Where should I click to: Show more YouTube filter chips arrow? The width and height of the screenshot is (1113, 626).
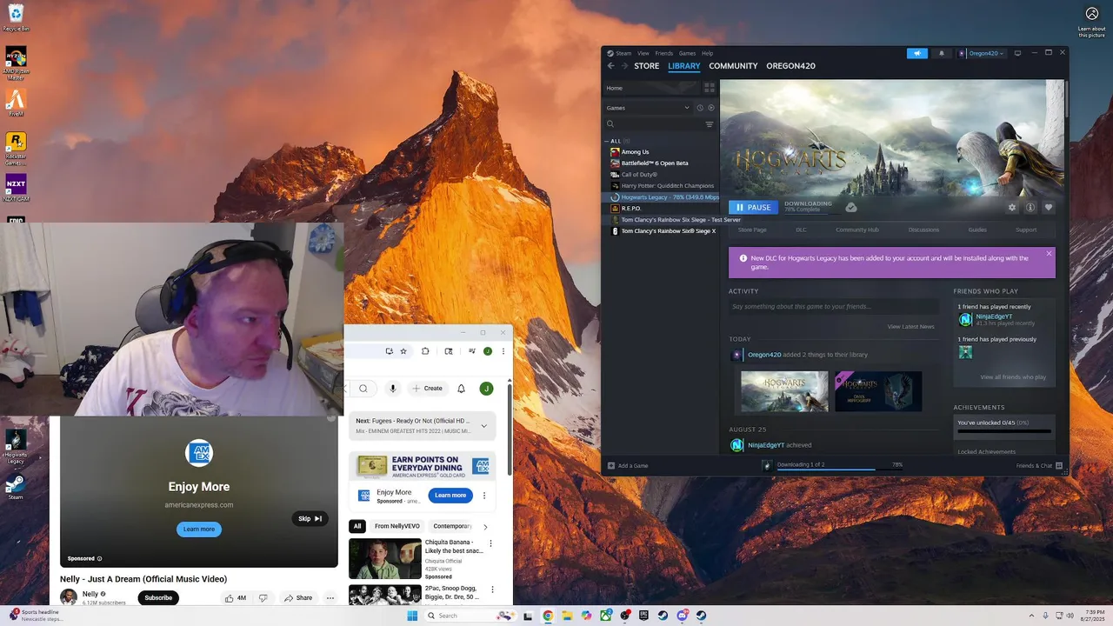tap(485, 526)
